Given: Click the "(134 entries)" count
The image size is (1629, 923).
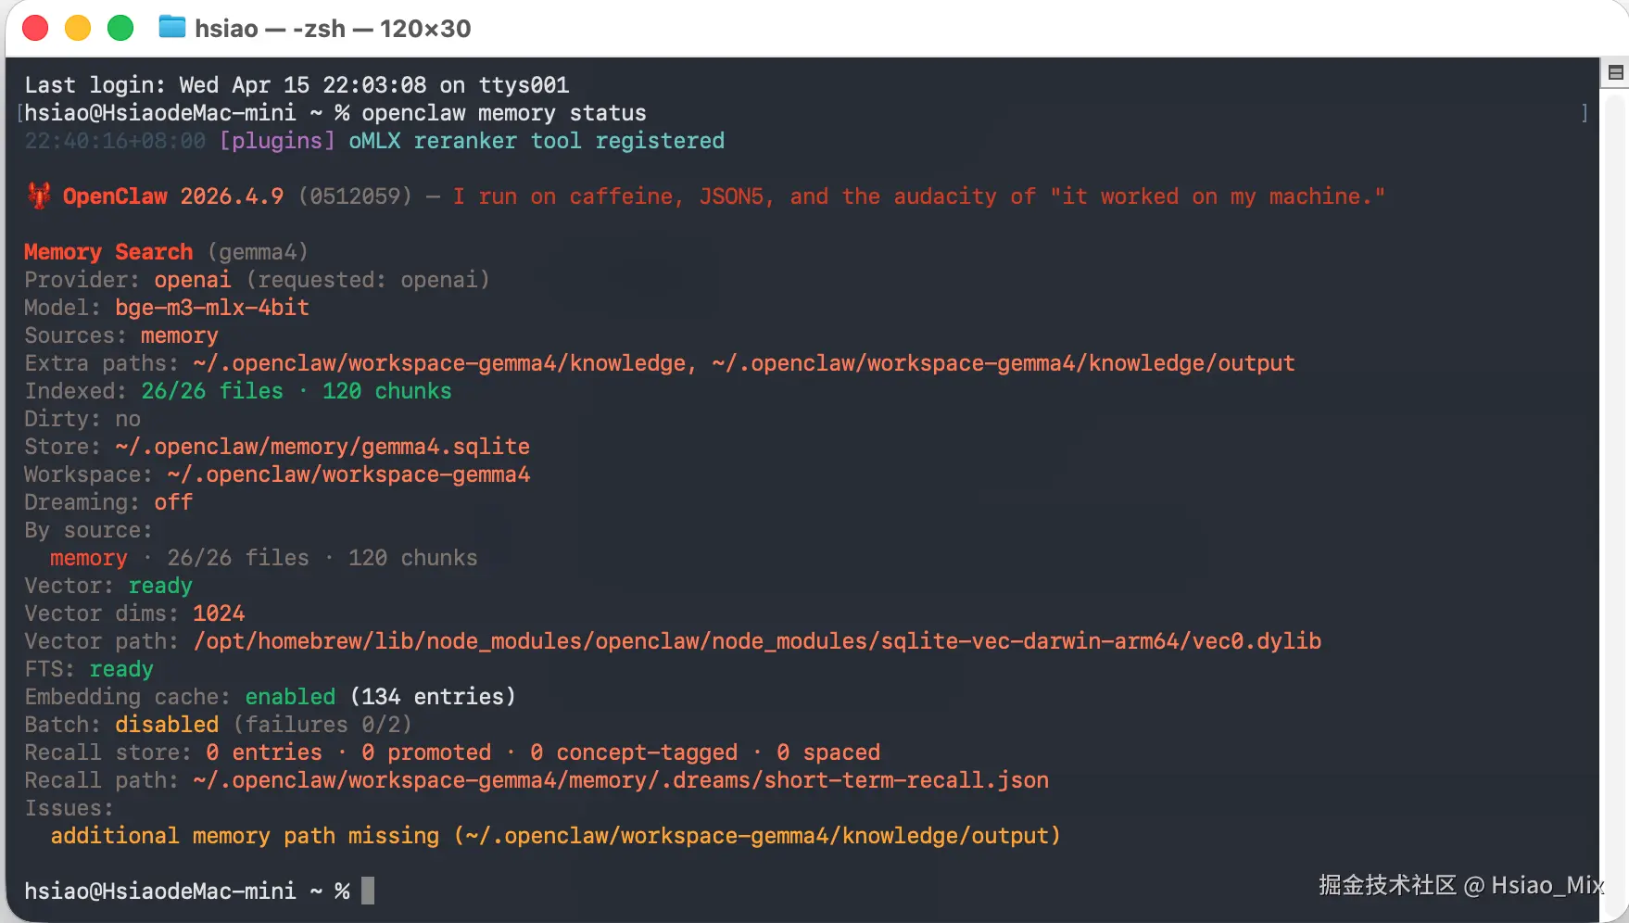Looking at the screenshot, I should [433, 697].
